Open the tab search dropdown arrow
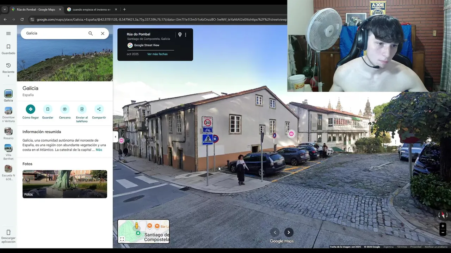The image size is (451, 253). click(x=5, y=9)
